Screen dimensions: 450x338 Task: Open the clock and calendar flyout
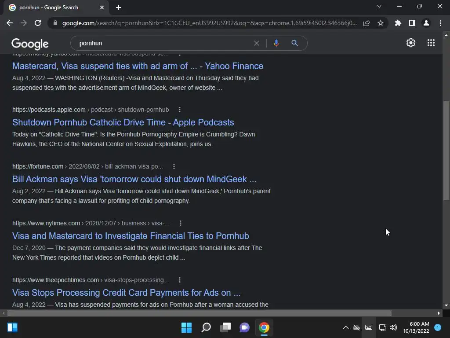coord(416,327)
